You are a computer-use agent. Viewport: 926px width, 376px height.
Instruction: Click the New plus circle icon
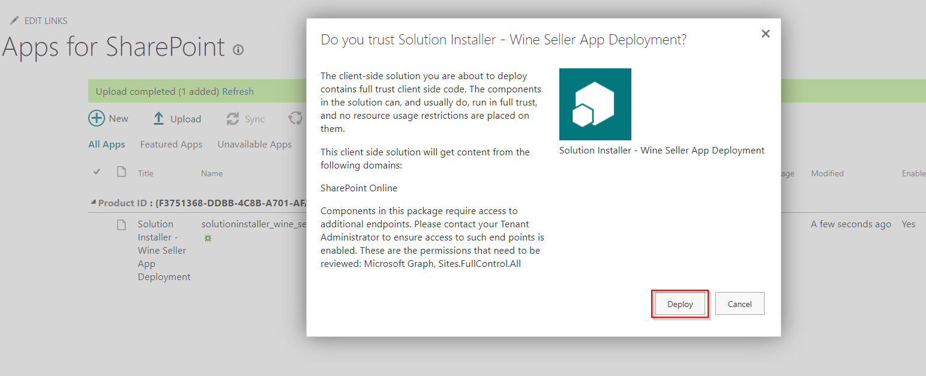[x=96, y=118]
